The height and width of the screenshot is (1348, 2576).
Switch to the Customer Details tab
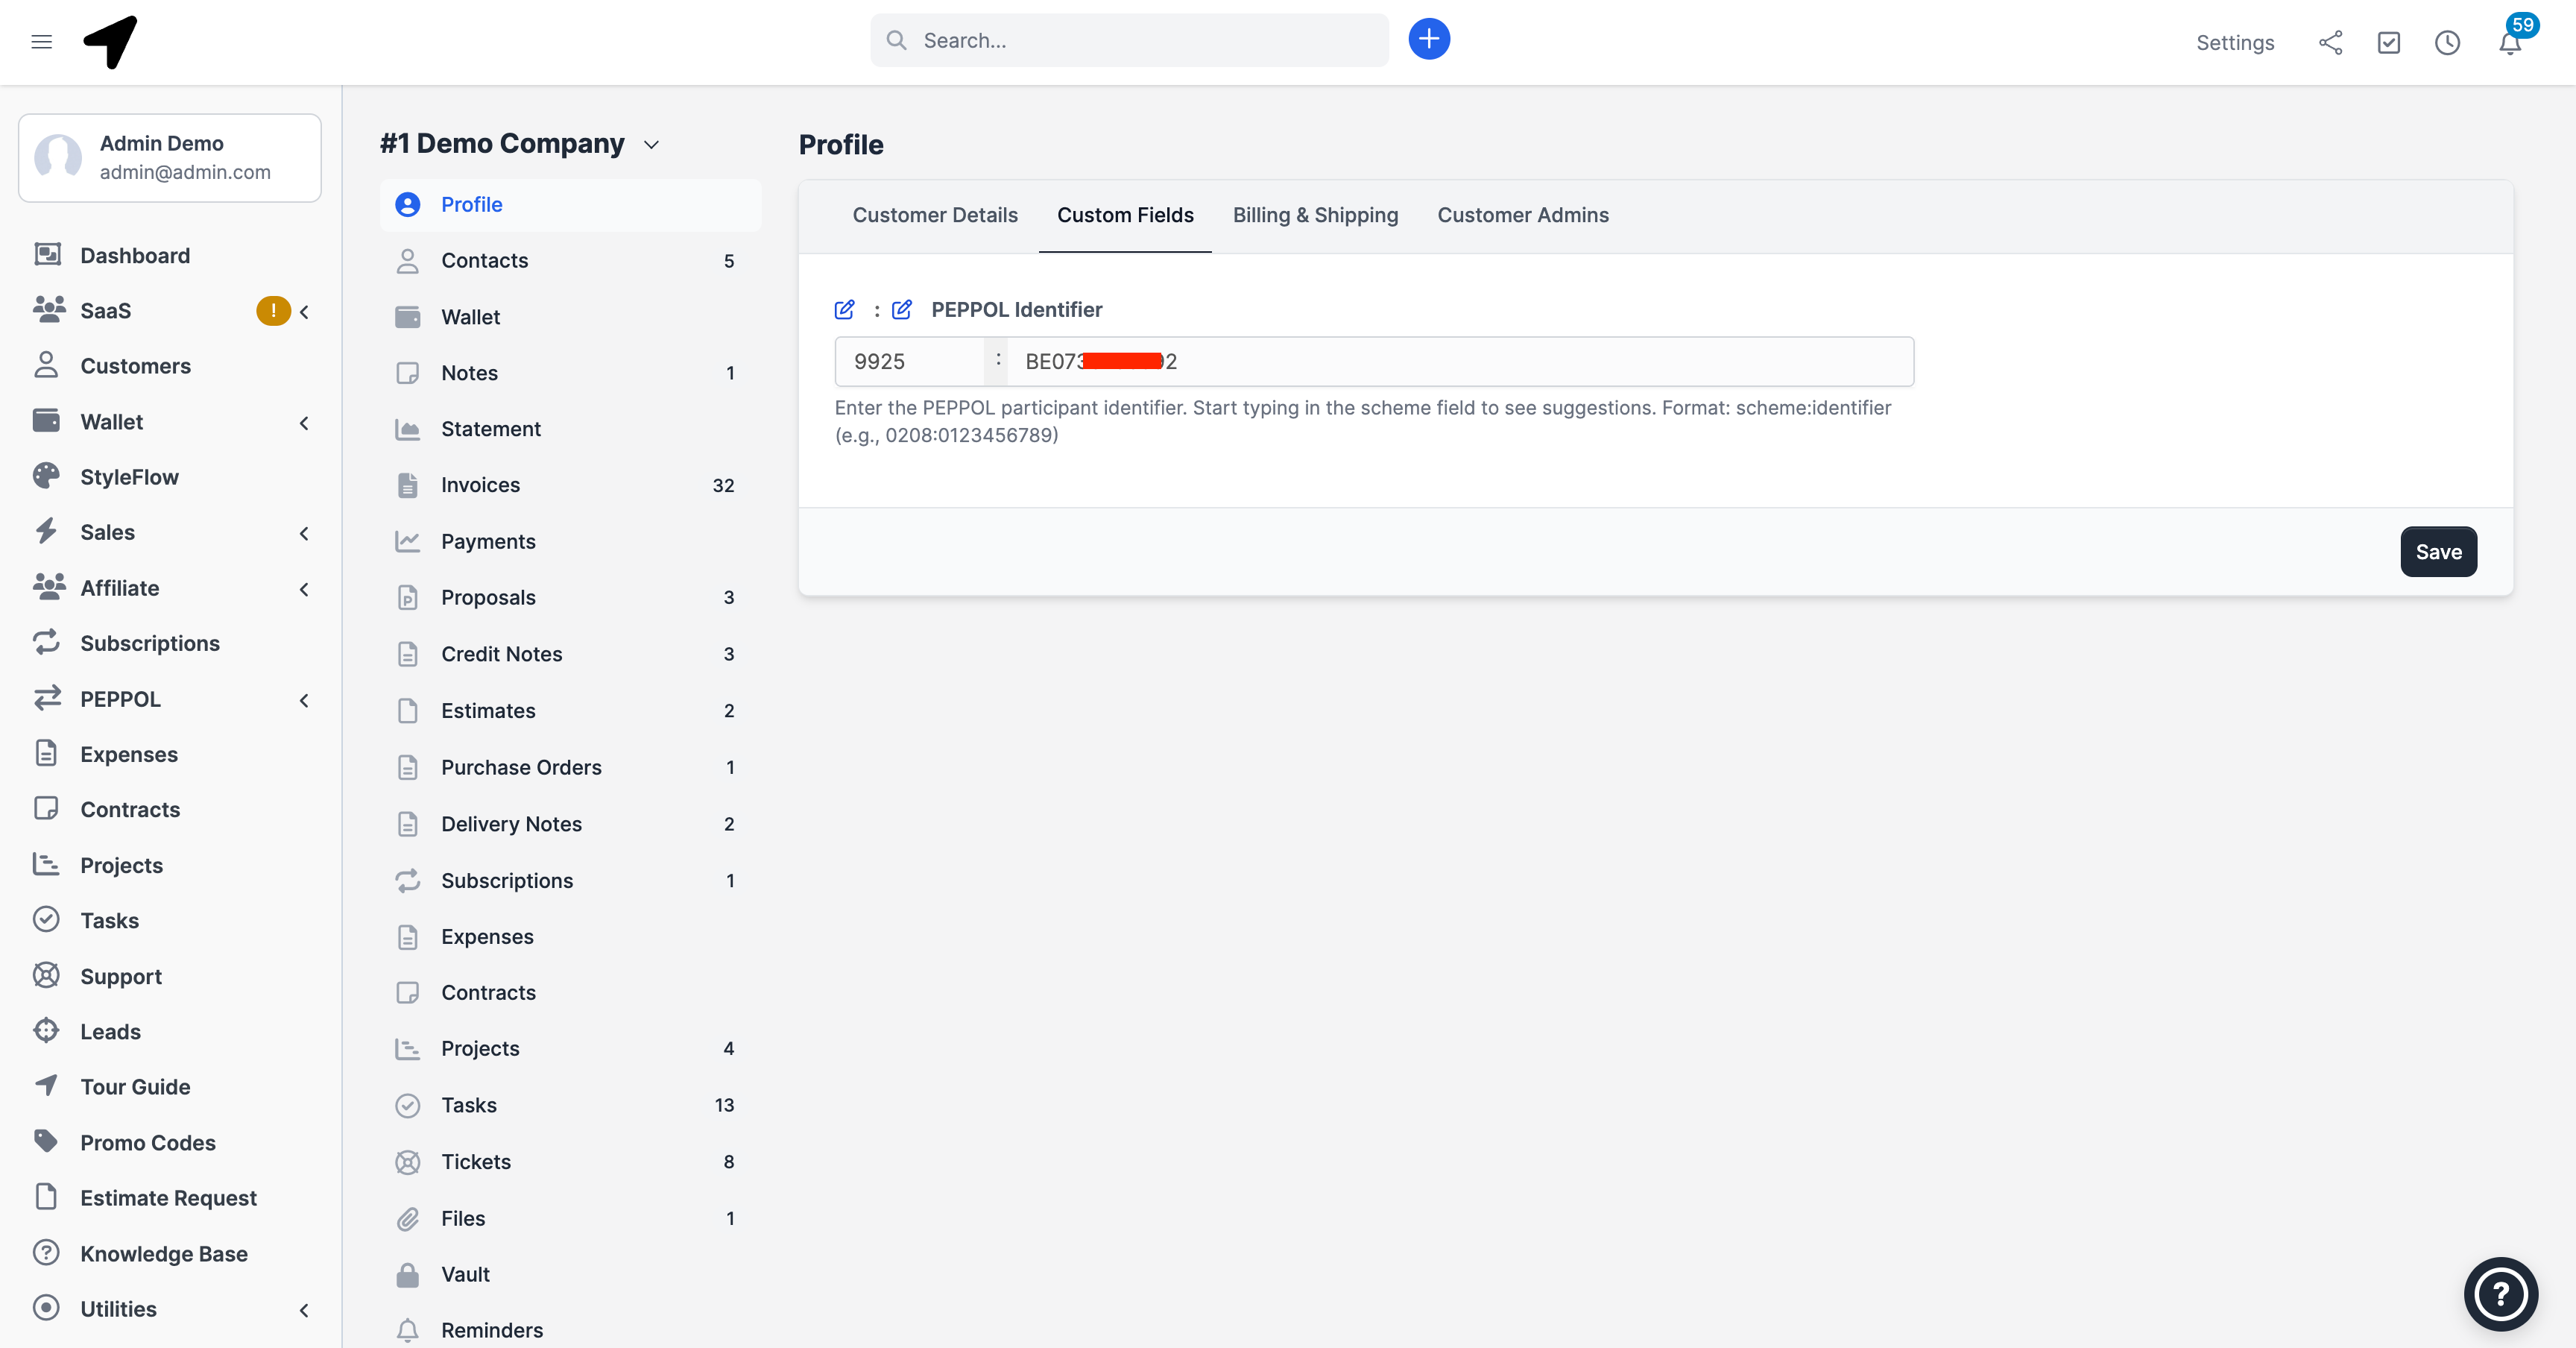(934, 215)
